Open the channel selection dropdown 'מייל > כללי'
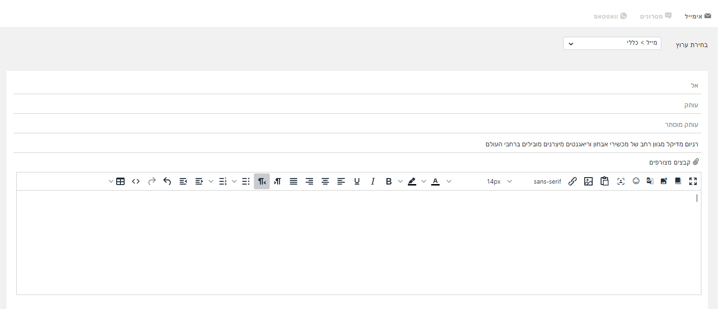 (x=612, y=43)
